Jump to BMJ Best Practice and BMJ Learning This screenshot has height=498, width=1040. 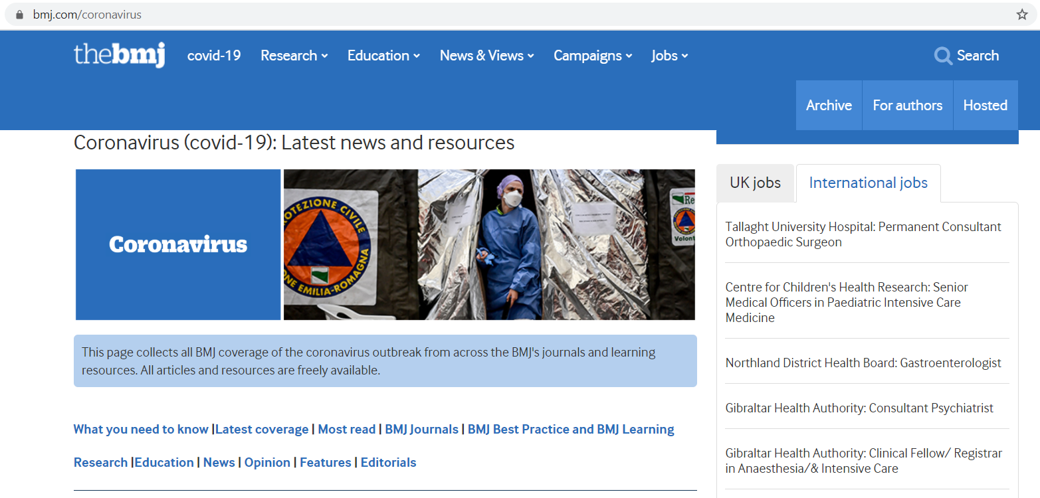571,430
